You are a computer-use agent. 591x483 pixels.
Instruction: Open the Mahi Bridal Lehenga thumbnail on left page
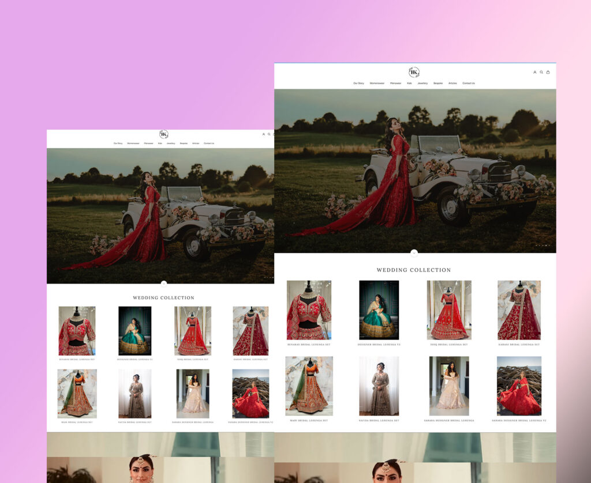[x=77, y=393]
